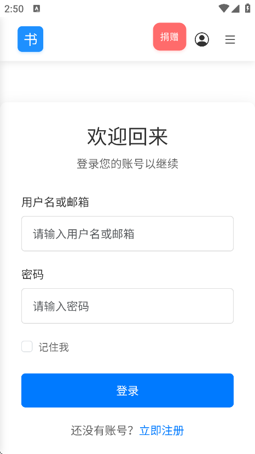Tap the 记住我 label text
Screen dimensions: 255x454
tap(54, 347)
